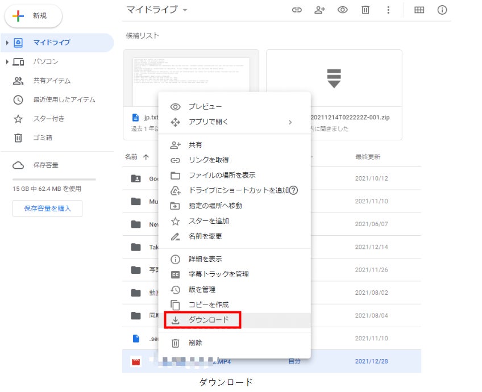
Task: Click the blue document file icon in the list
Action: [x=136, y=339]
